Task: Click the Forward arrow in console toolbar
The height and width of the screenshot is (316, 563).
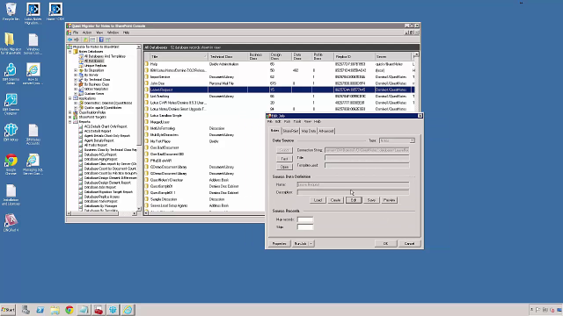Action: pyautogui.click(x=77, y=39)
